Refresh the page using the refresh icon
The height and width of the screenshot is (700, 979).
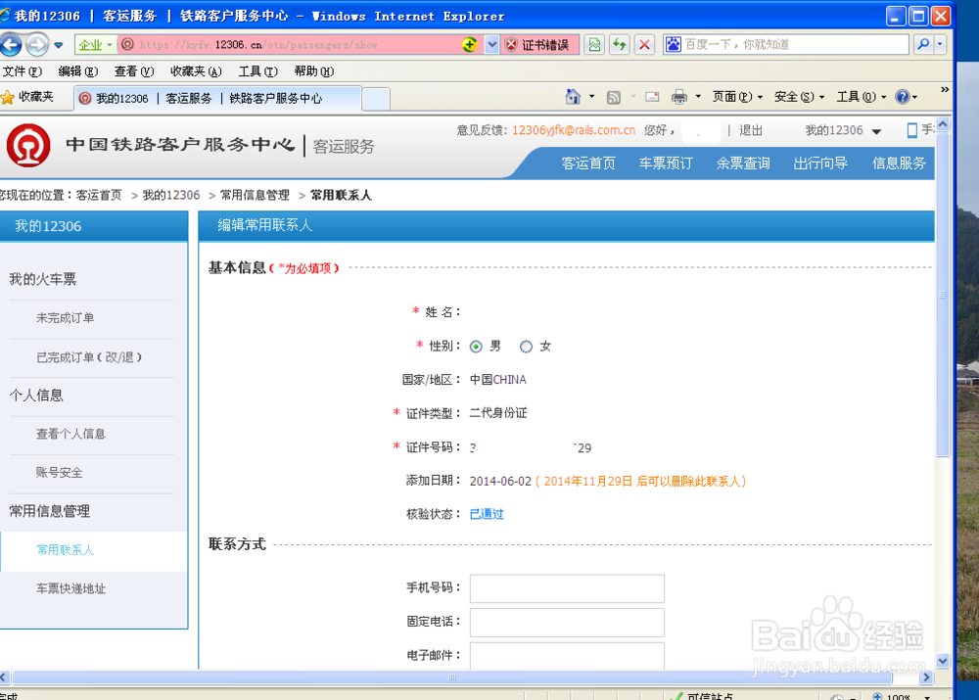620,43
